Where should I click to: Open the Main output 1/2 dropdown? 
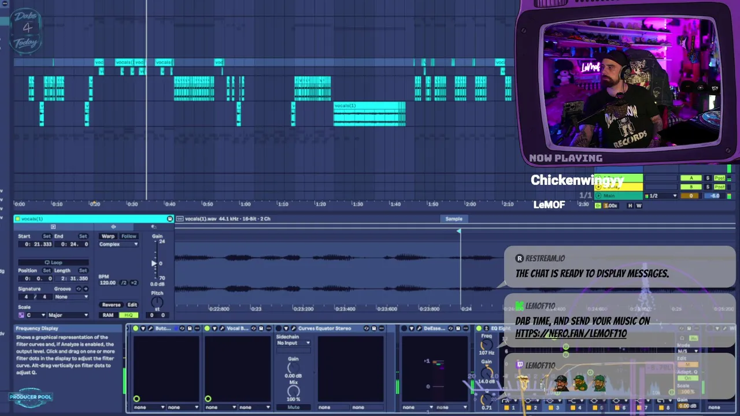(661, 196)
